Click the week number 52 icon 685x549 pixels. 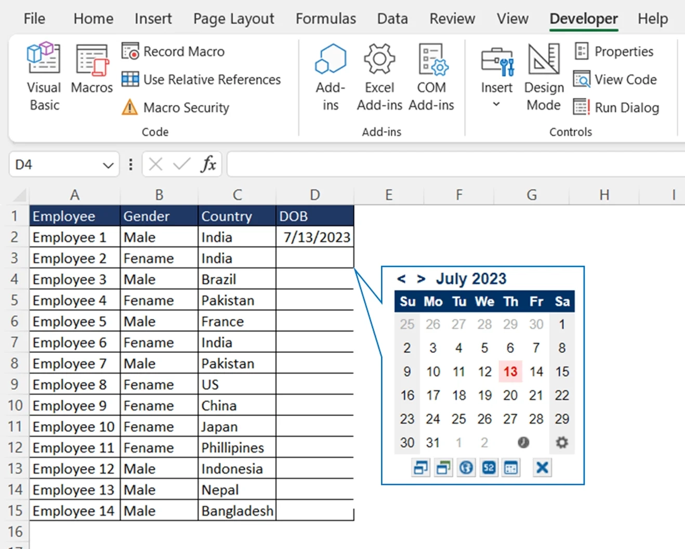pyautogui.click(x=489, y=468)
